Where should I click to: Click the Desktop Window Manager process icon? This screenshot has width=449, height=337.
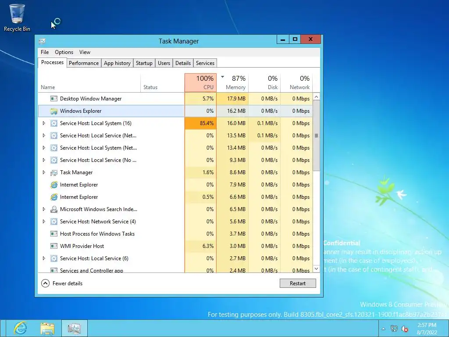pyautogui.click(x=54, y=99)
